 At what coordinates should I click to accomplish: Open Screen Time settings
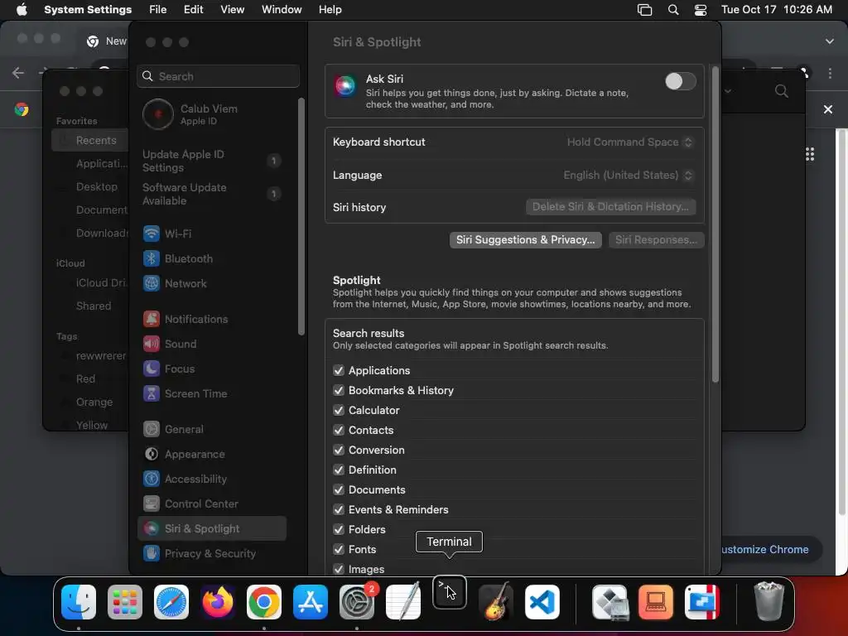tap(212, 393)
